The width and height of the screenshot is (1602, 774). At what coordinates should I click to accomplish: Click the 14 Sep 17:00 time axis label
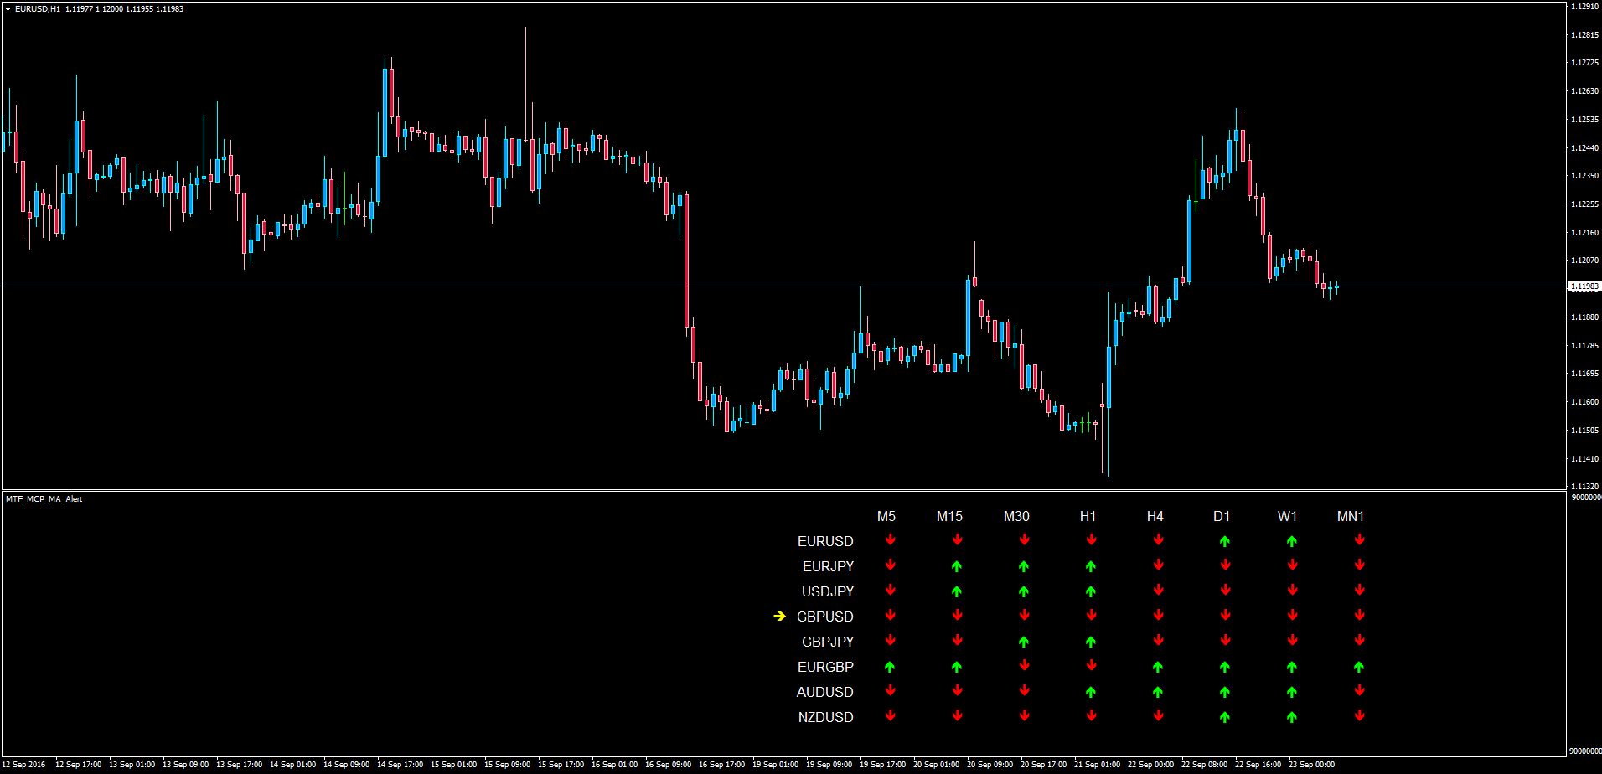tap(400, 765)
